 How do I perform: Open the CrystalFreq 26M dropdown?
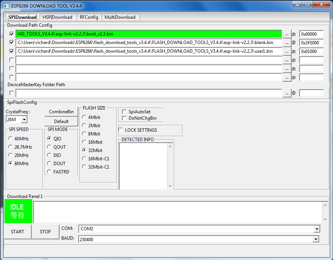tap(24, 120)
